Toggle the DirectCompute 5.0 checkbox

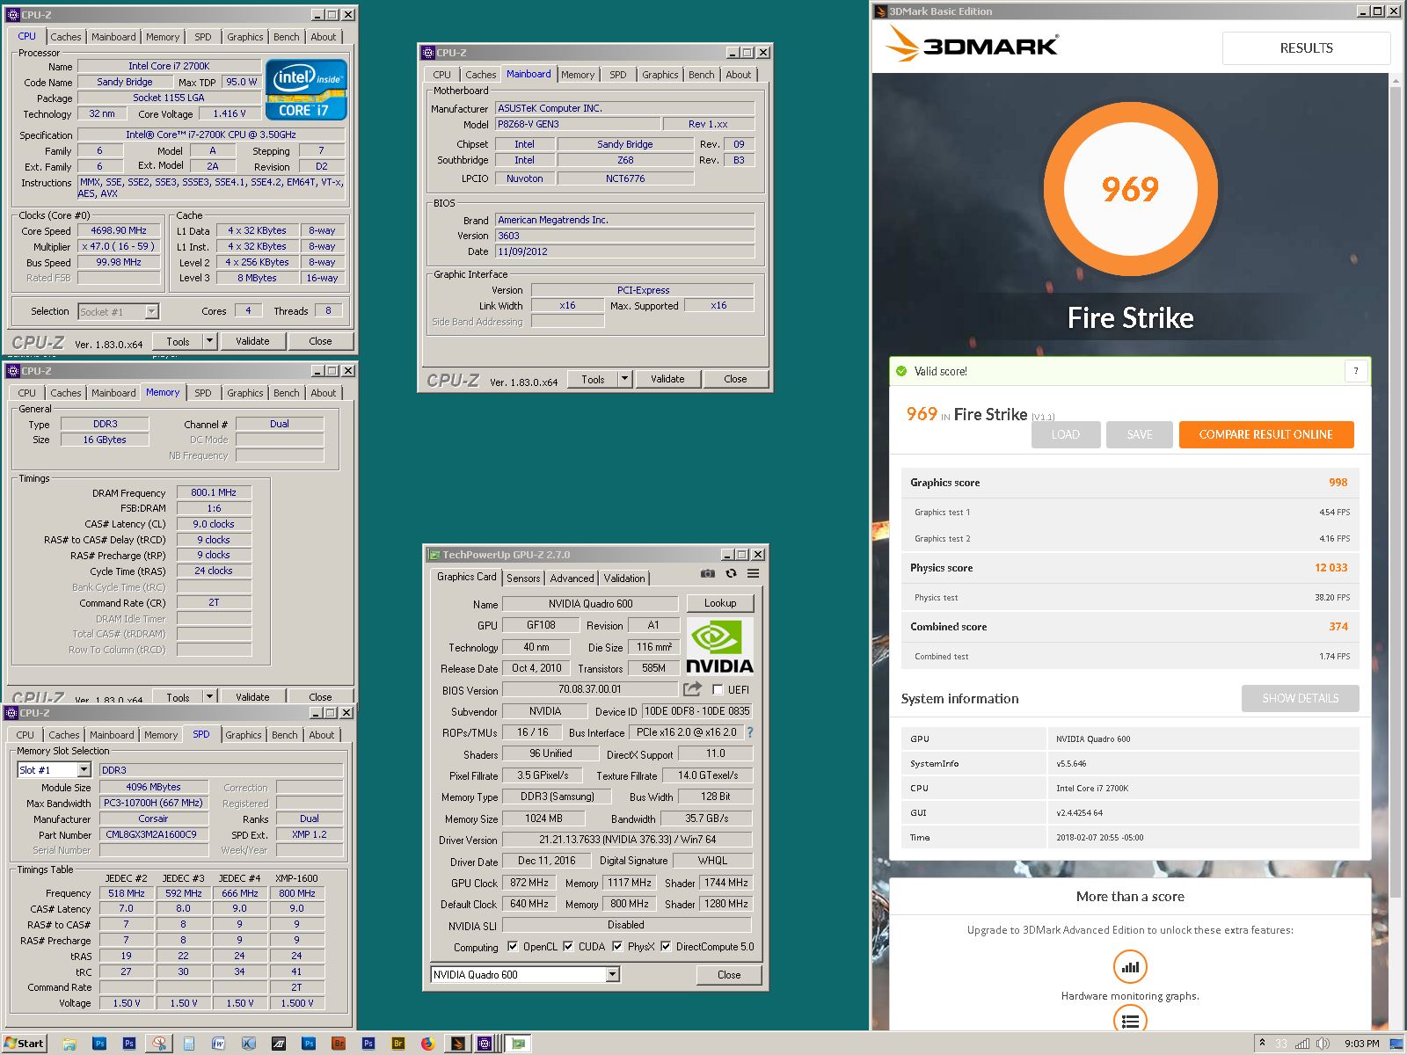point(666,947)
